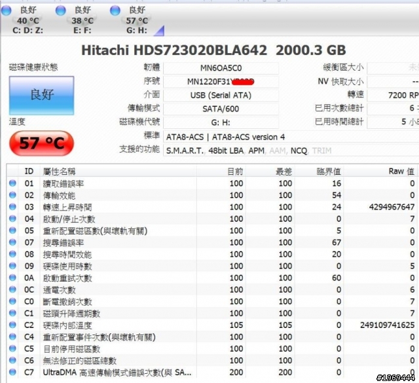Viewport: 419px width, 383px height.
Task: Select the 斷電撤銷次數 attribute row
Action: [211, 301]
